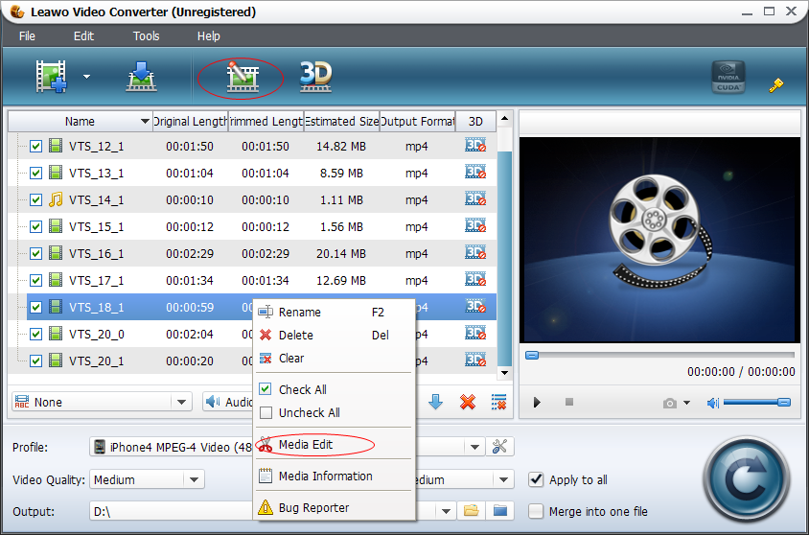Uncheck the VTS_16_1 checkbox

pyautogui.click(x=35, y=253)
